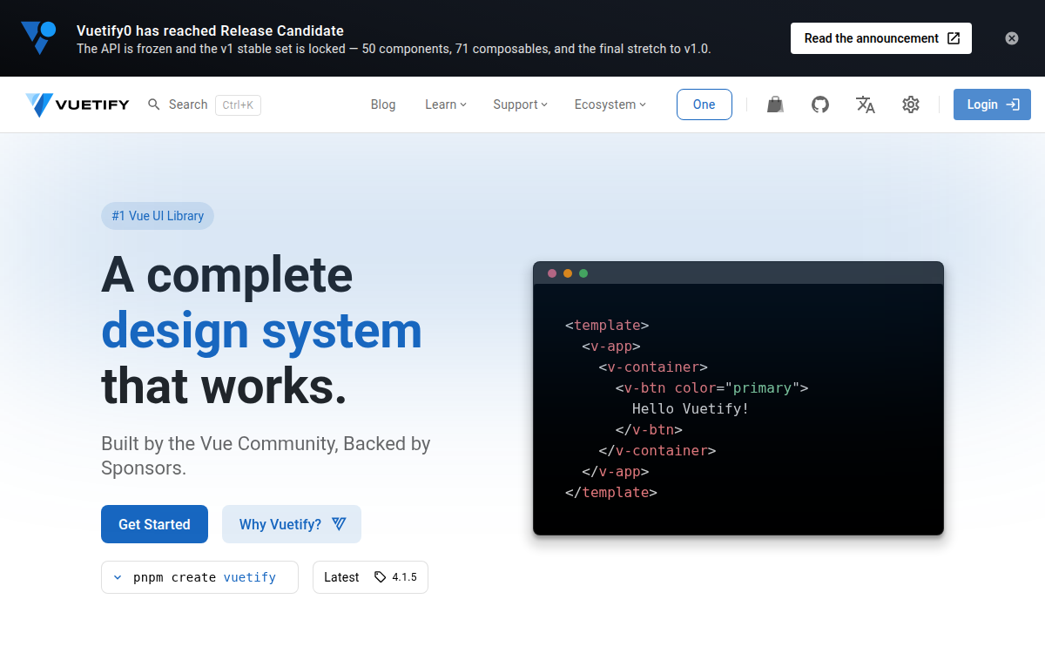1045x653 pixels.
Task: Click the Why Vuetify? button
Action: [x=292, y=524]
